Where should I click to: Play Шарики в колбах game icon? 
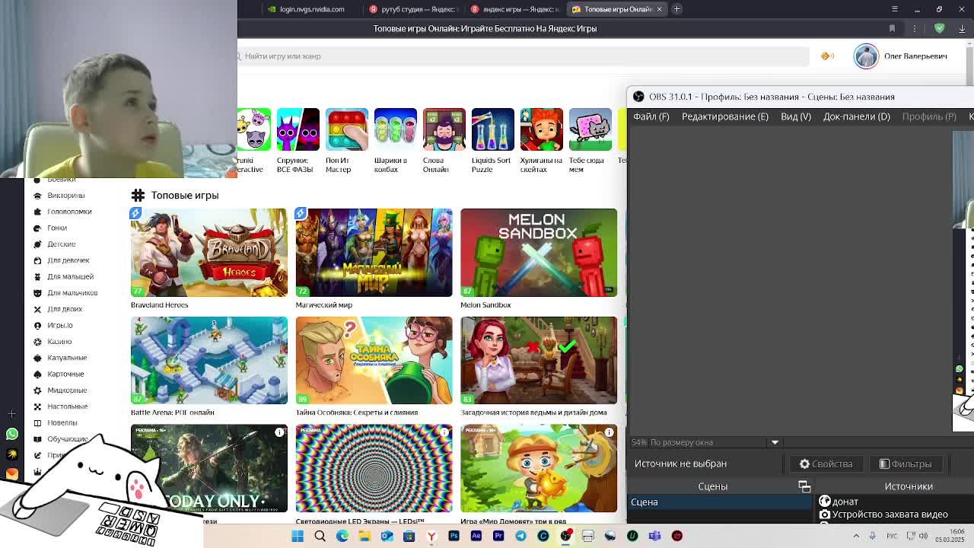tap(395, 129)
